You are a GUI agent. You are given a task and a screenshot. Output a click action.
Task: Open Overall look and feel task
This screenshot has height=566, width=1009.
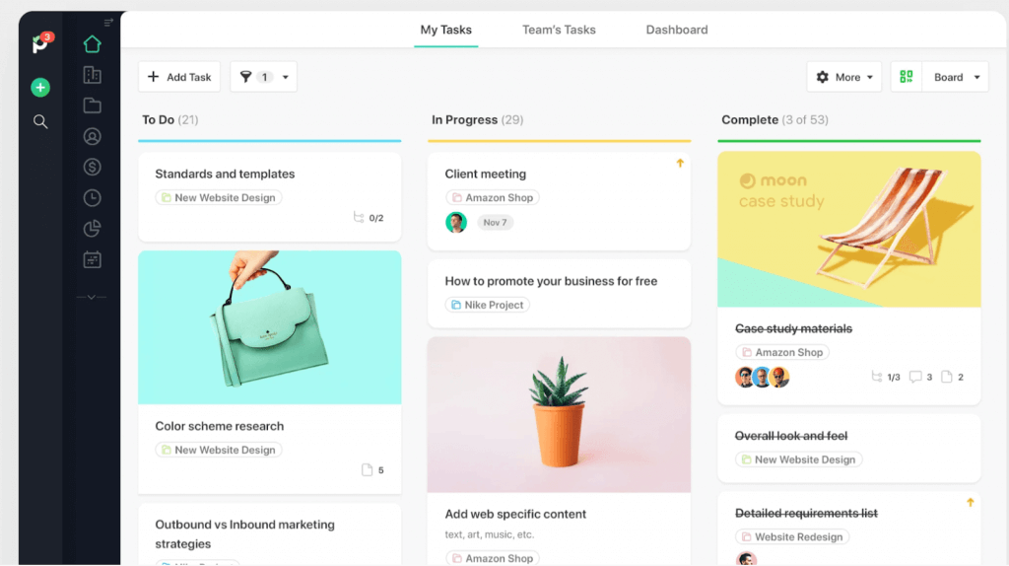[x=791, y=436]
